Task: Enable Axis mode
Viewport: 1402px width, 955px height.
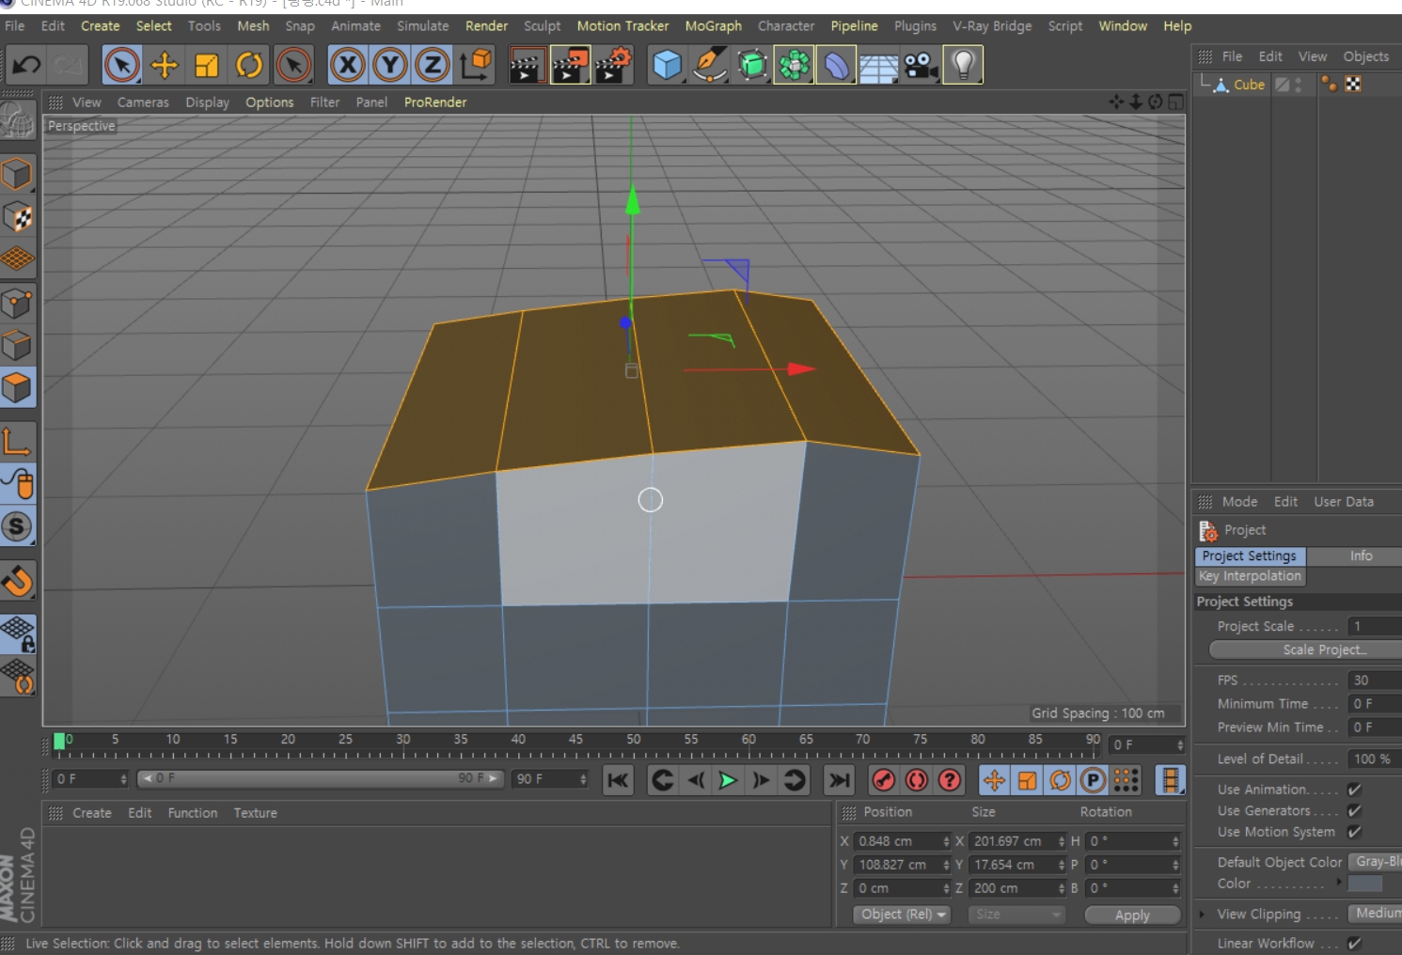Action: (x=18, y=441)
